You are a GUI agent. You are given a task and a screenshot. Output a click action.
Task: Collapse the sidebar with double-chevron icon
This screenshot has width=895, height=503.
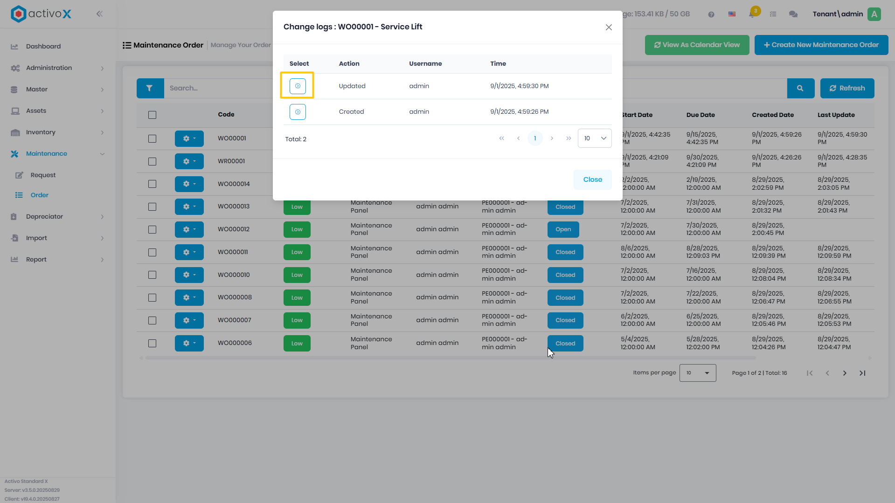99,14
